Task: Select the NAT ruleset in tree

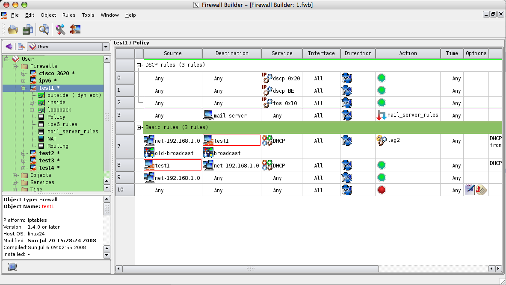Action: pyautogui.click(x=52, y=139)
